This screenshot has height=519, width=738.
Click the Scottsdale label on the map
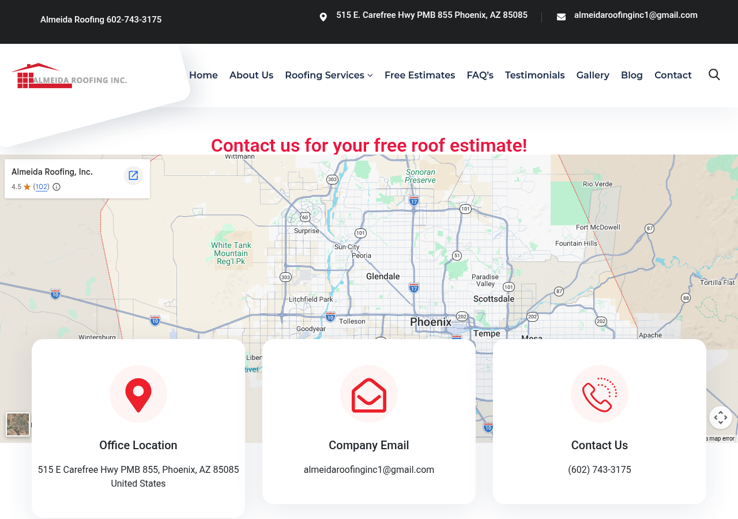point(494,299)
